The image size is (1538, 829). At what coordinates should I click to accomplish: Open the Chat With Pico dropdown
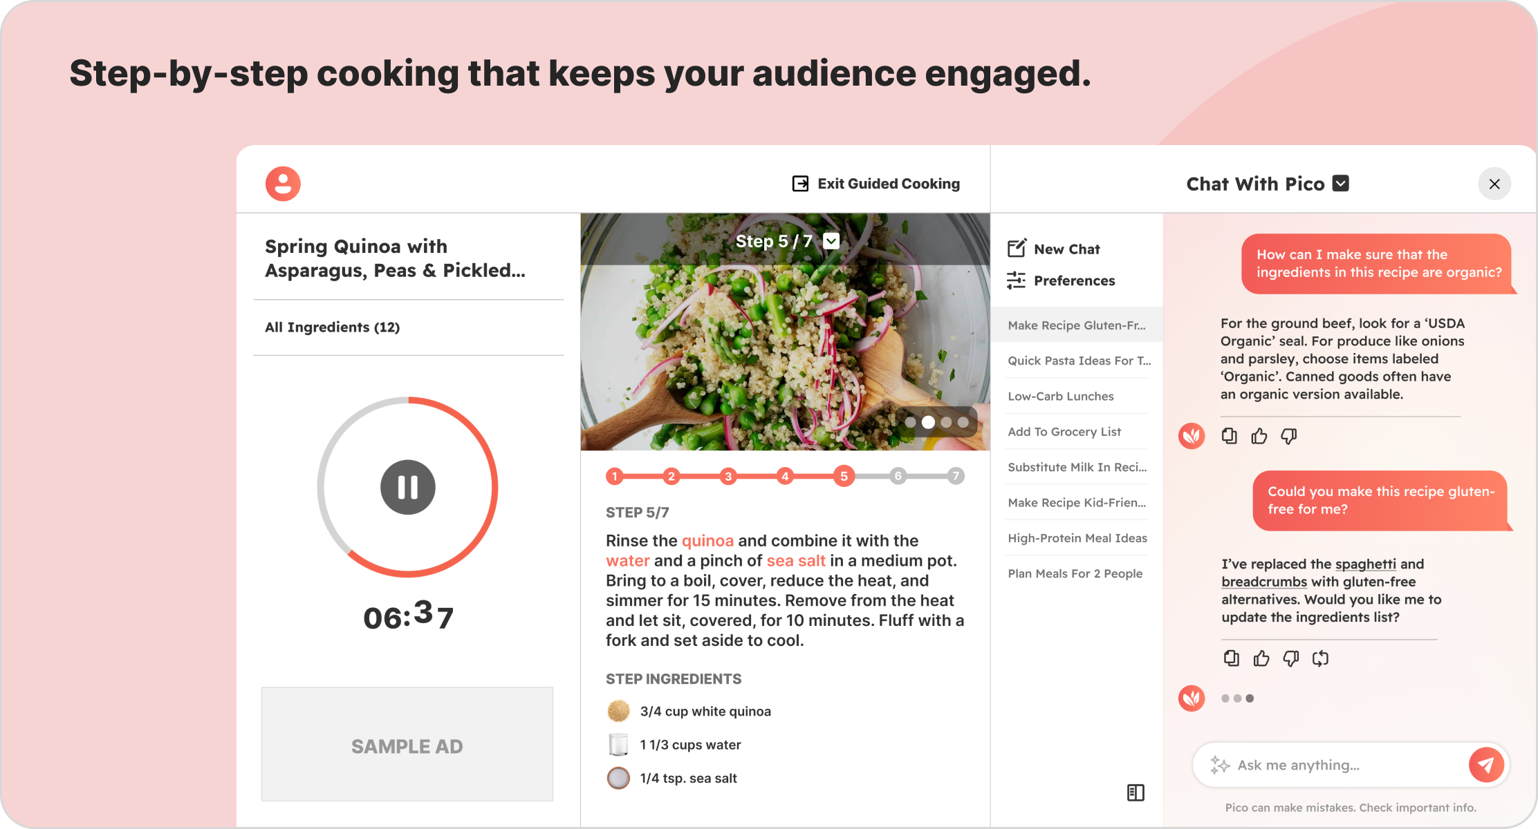click(1340, 183)
